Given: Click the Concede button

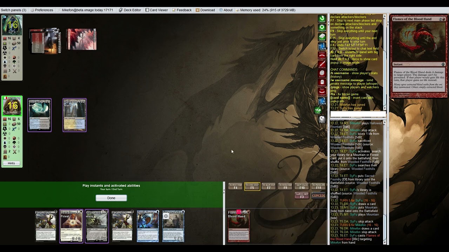Looking at the screenshot, I should point(319,196).
